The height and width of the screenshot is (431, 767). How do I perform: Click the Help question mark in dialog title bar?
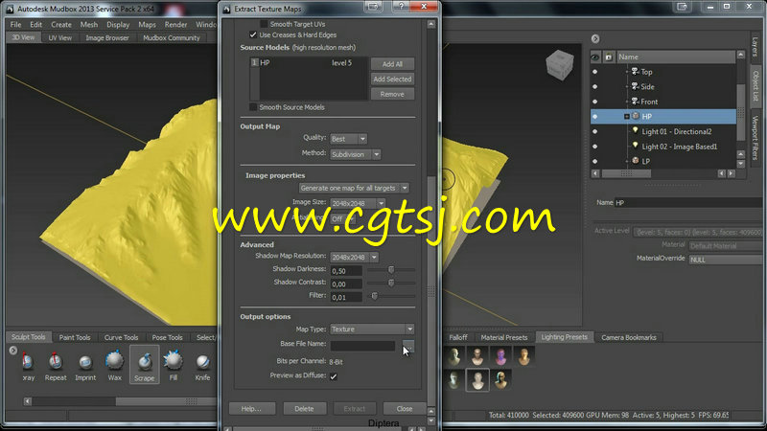coord(401,7)
